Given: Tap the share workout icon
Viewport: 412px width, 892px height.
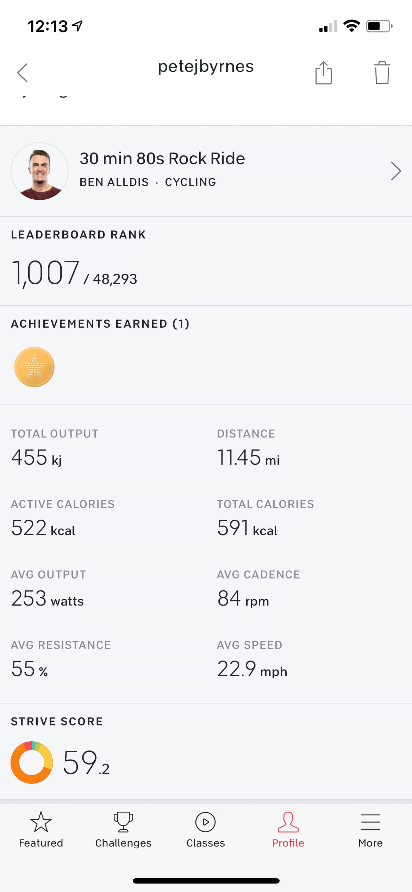Looking at the screenshot, I should (x=323, y=73).
